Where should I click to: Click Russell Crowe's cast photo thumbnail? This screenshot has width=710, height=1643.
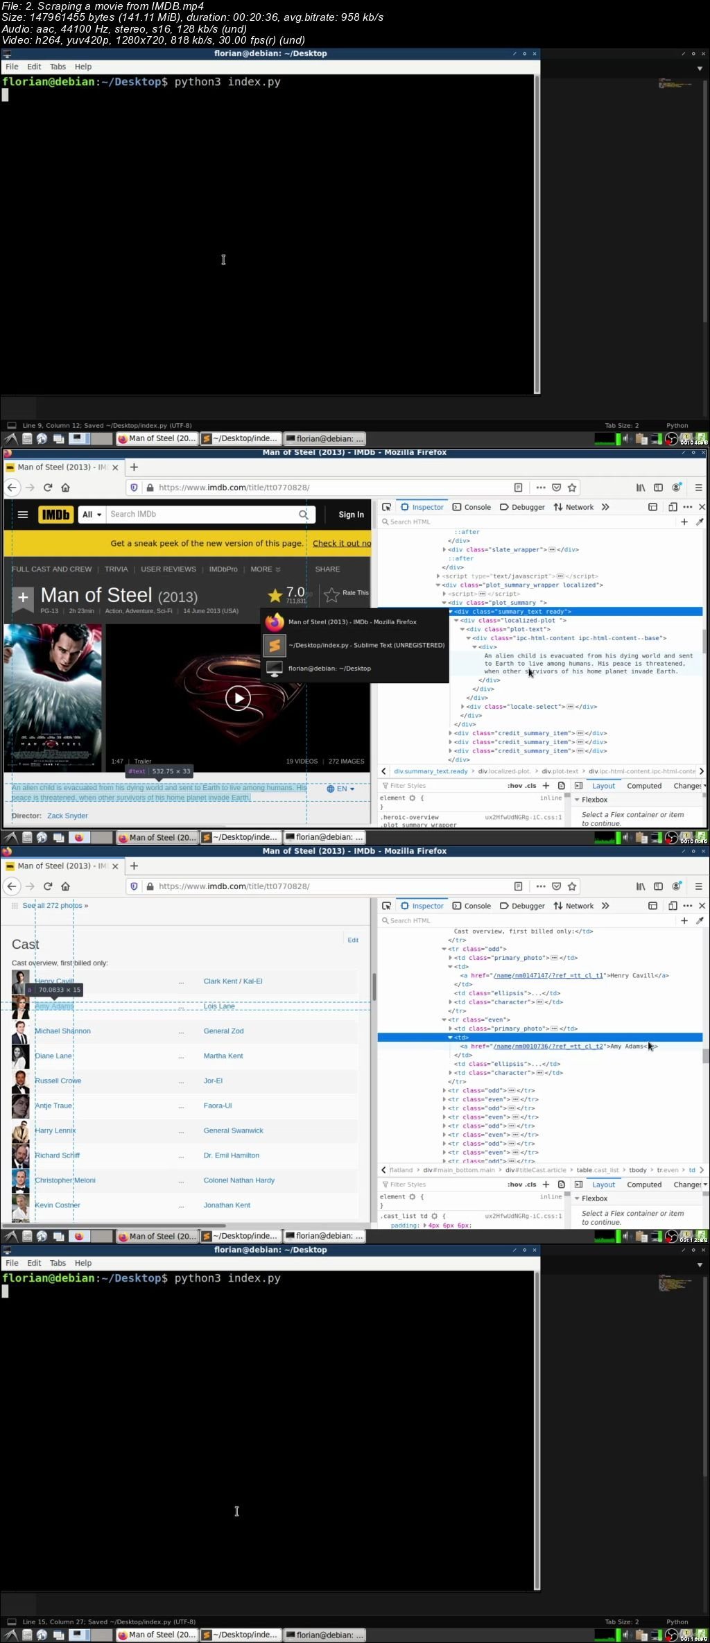[20, 1082]
